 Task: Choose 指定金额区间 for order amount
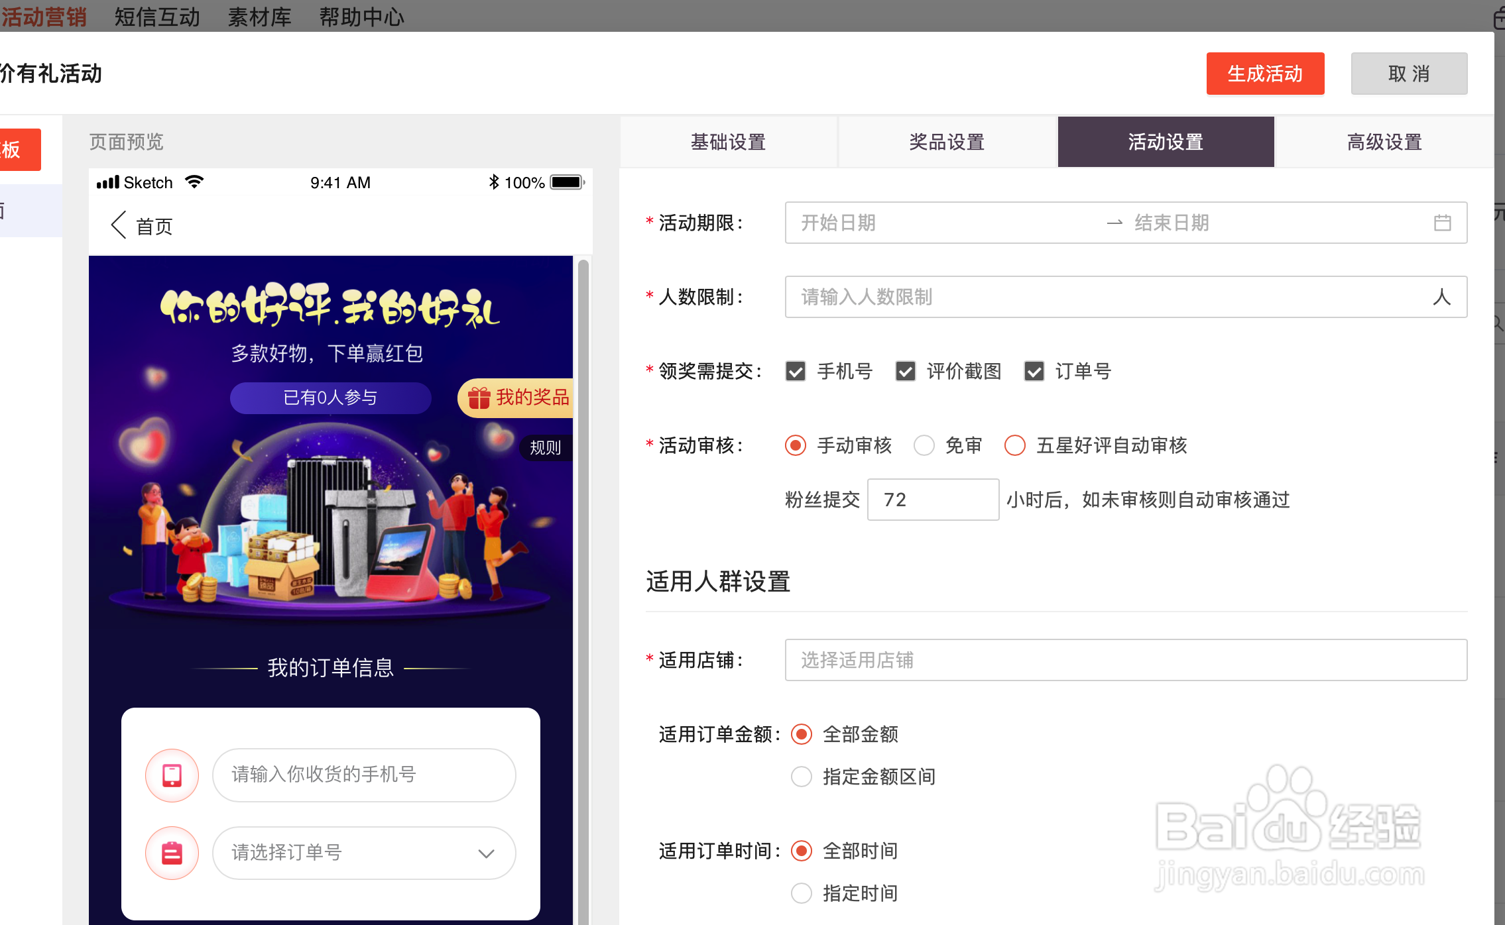pos(802,777)
